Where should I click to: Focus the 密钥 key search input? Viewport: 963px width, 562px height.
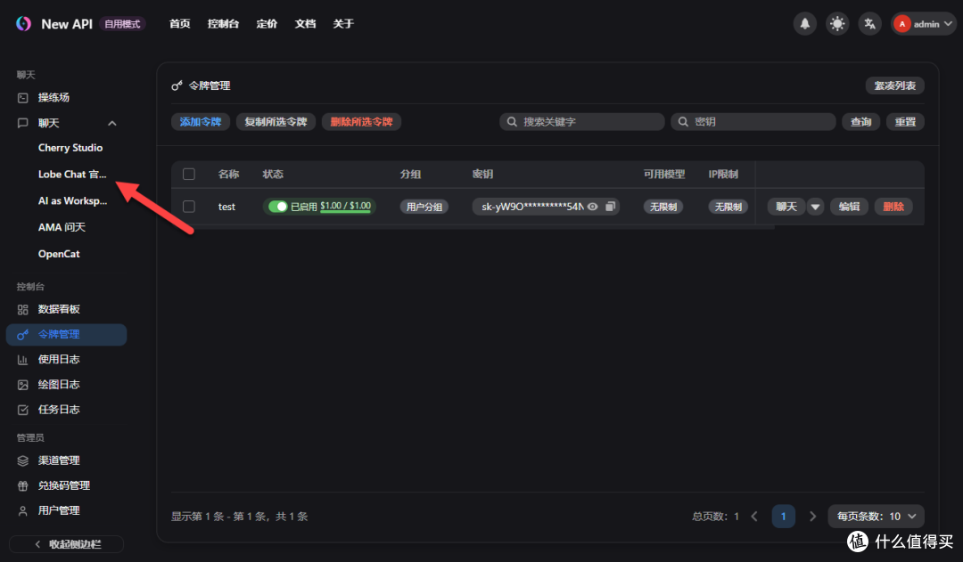753,122
